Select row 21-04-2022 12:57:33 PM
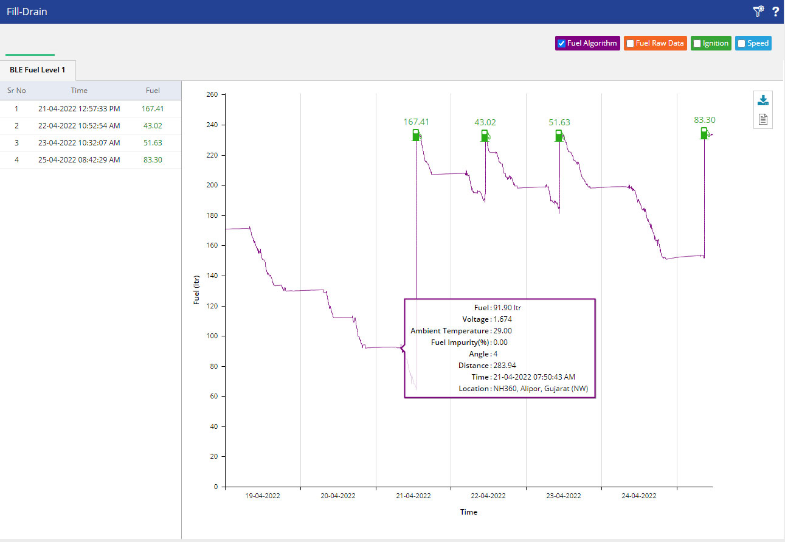785x542 pixels. [91, 108]
